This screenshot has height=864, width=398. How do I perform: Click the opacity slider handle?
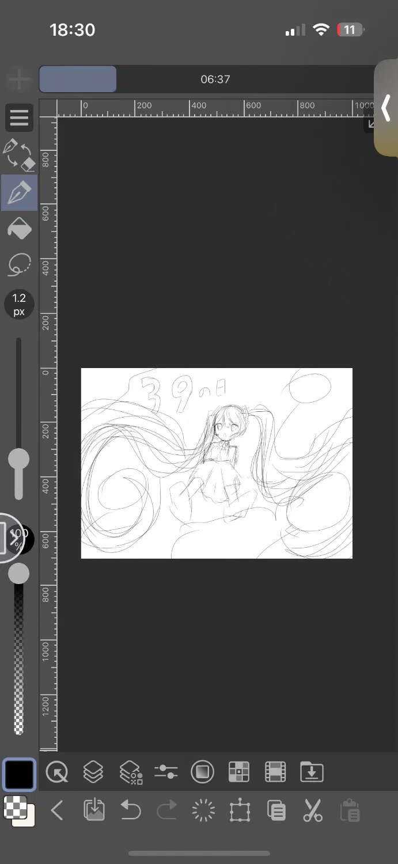coord(18,573)
